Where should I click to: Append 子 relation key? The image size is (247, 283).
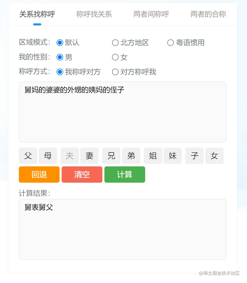click(x=195, y=155)
